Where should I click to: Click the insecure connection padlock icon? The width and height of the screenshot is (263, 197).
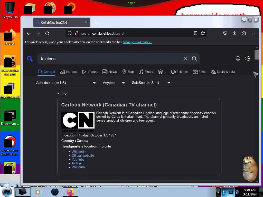[x=77, y=33]
